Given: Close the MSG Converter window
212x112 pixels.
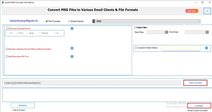Looking at the screenshot, I should [x=209, y=2].
